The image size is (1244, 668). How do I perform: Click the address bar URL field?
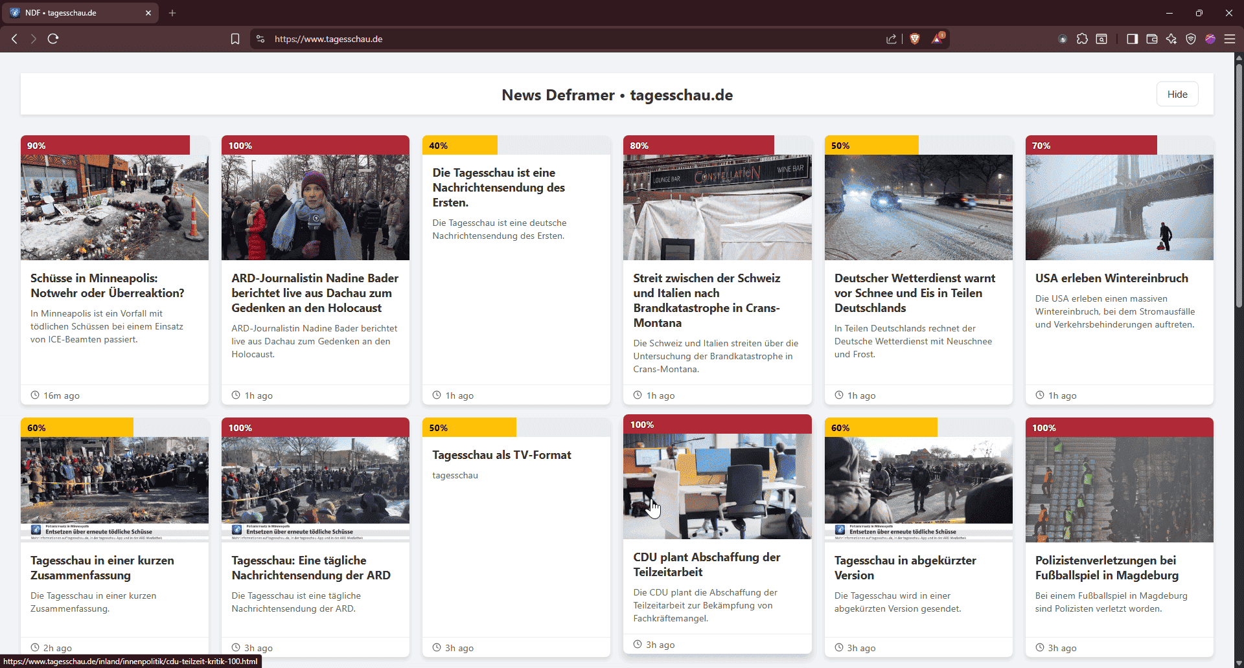[x=518, y=39]
